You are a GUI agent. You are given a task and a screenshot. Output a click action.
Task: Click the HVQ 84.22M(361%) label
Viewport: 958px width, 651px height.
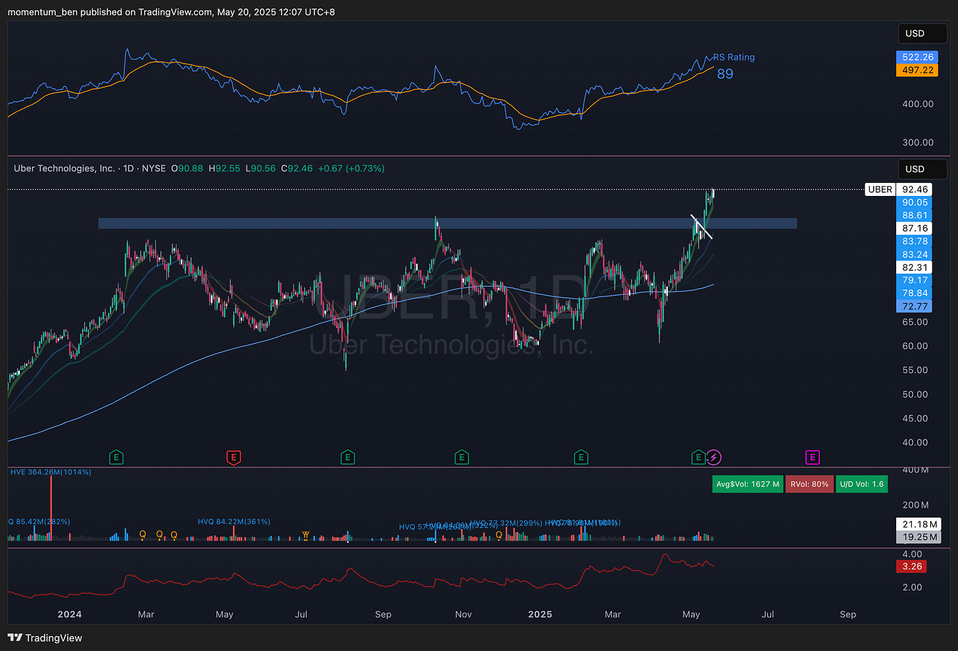234,521
